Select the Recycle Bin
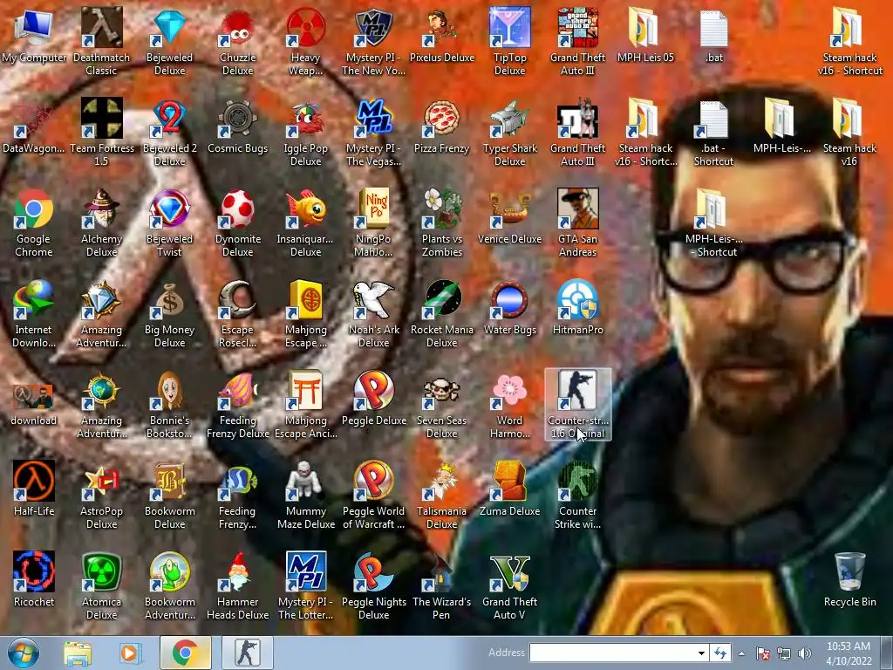The image size is (893, 670). [849, 580]
